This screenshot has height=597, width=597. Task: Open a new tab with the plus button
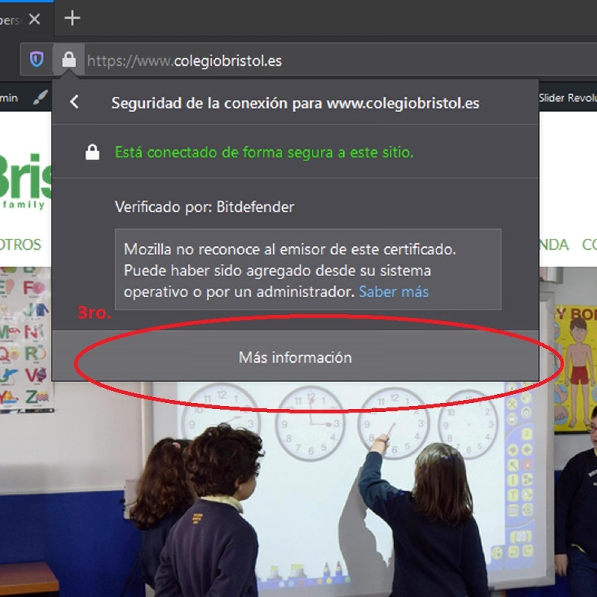click(72, 18)
